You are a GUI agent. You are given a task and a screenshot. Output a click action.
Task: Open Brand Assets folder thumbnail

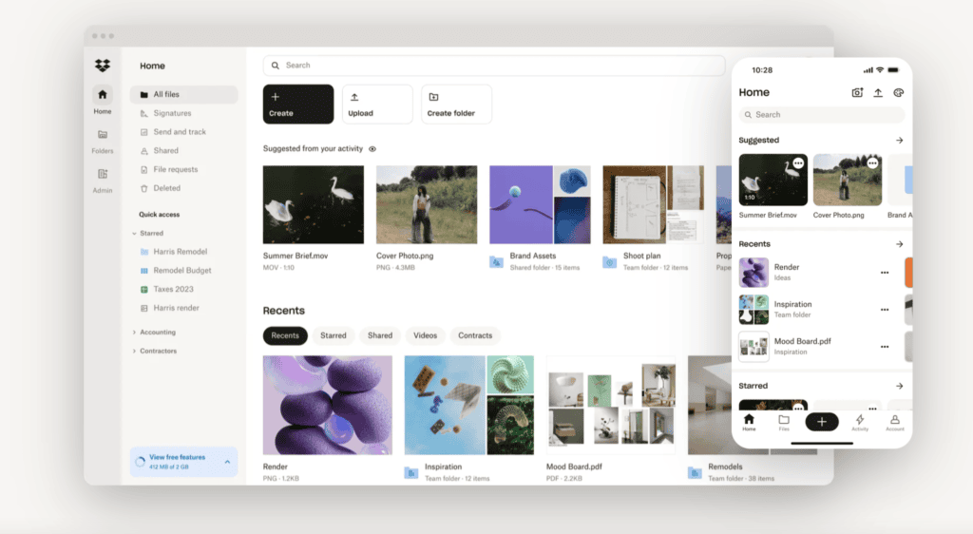tap(540, 204)
